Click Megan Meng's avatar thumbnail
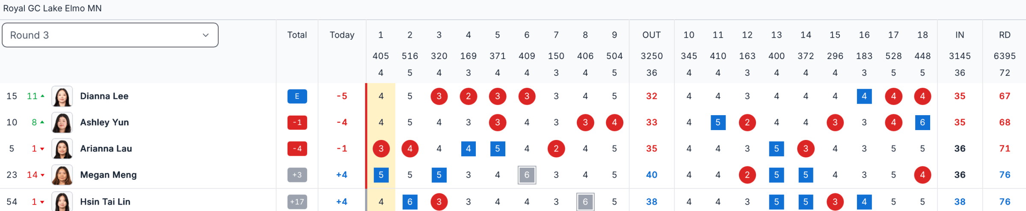This screenshot has width=1026, height=211. coord(62,175)
